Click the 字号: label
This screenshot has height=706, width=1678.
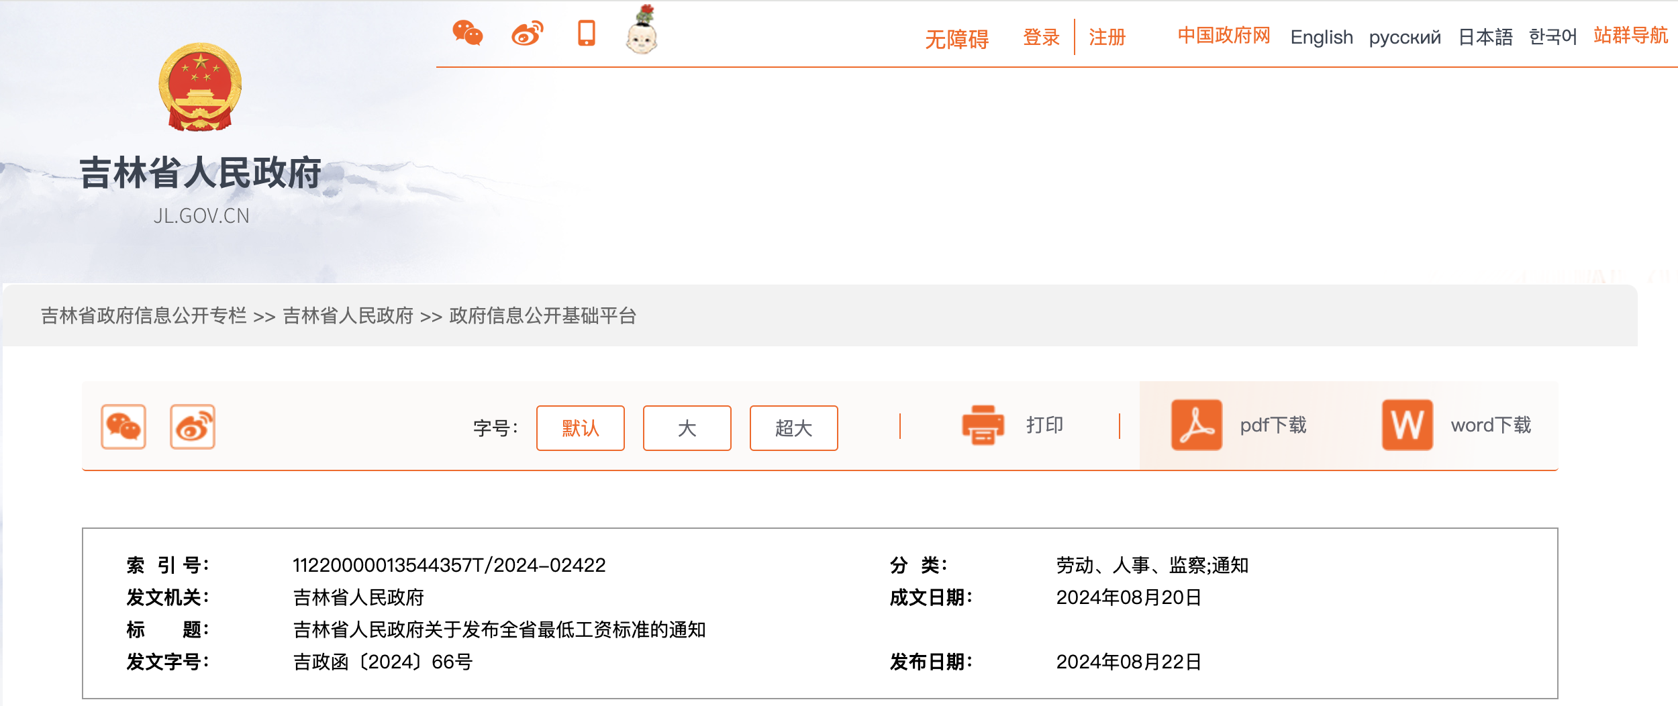coord(495,428)
